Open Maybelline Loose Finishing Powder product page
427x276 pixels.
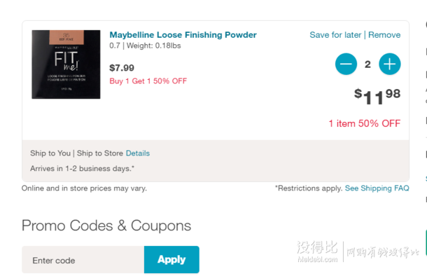click(183, 35)
